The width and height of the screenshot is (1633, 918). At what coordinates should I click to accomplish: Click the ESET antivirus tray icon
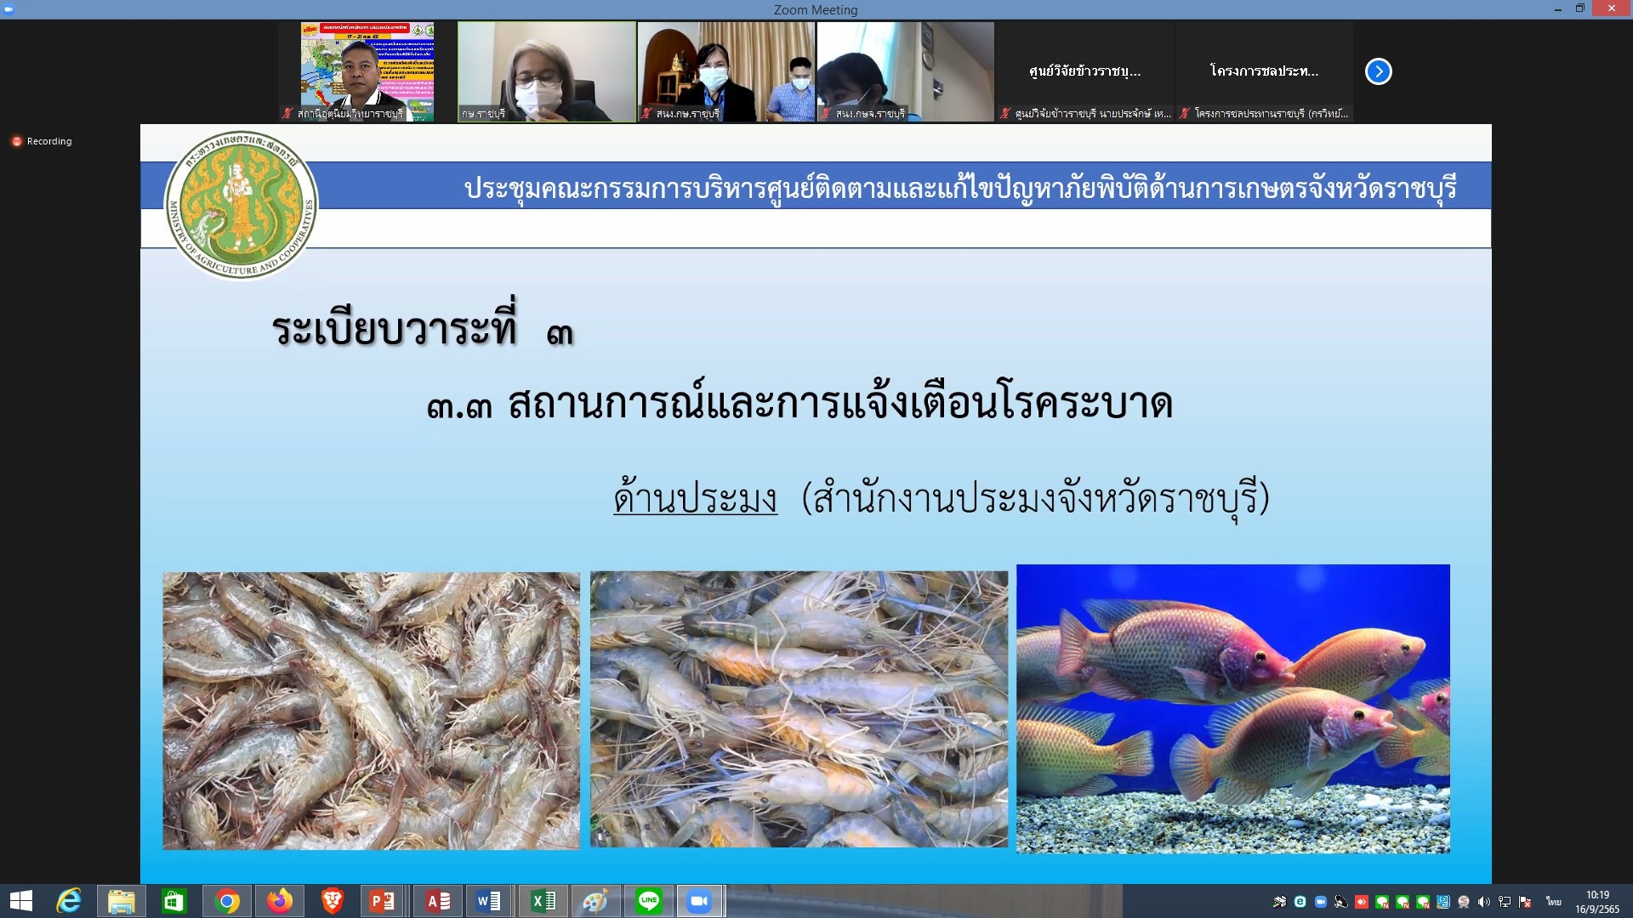click(x=1300, y=902)
